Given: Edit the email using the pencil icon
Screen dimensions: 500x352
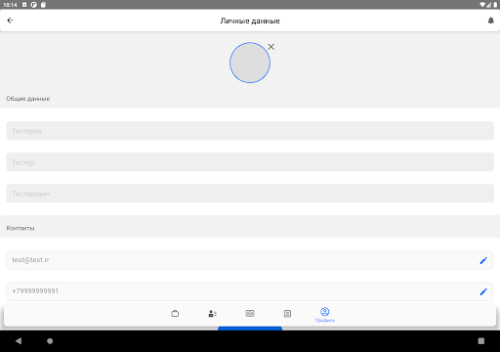Looking at the screenshot, I should coord(483,260).
